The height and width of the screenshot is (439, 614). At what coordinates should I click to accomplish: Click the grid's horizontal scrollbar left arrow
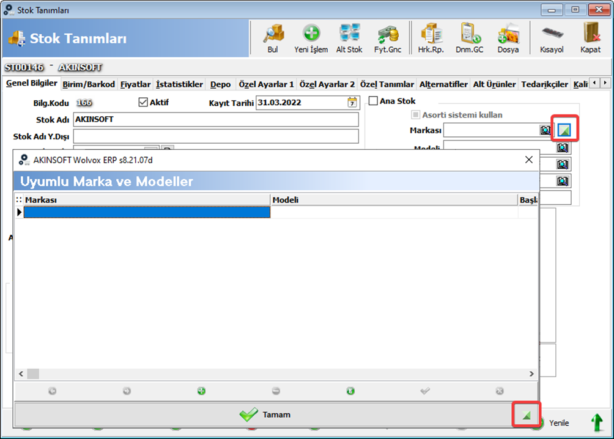click(21, 374)
